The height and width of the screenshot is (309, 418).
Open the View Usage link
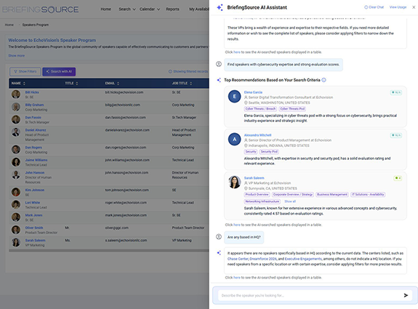(398, 7)
